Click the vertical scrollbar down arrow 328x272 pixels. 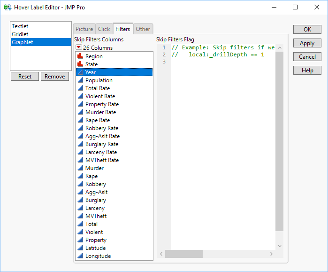point(280,246)
